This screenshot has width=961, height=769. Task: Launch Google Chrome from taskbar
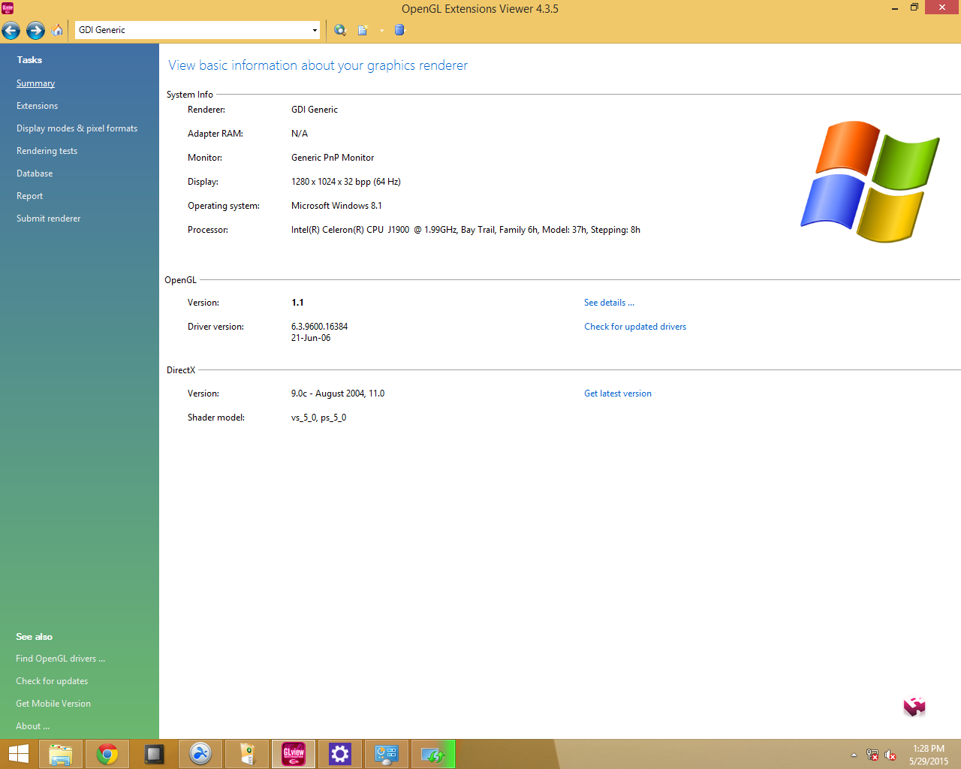[107, 754]
